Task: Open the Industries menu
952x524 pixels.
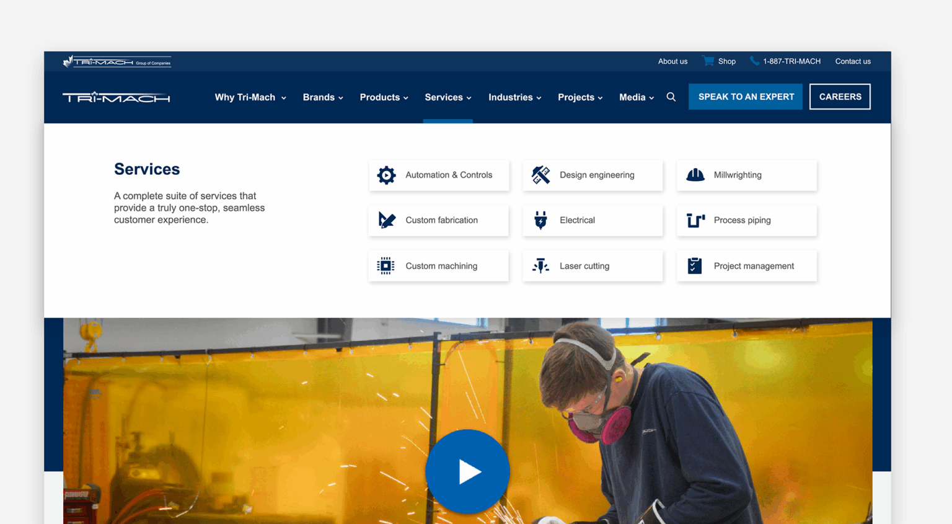Action: coord(514,97)
